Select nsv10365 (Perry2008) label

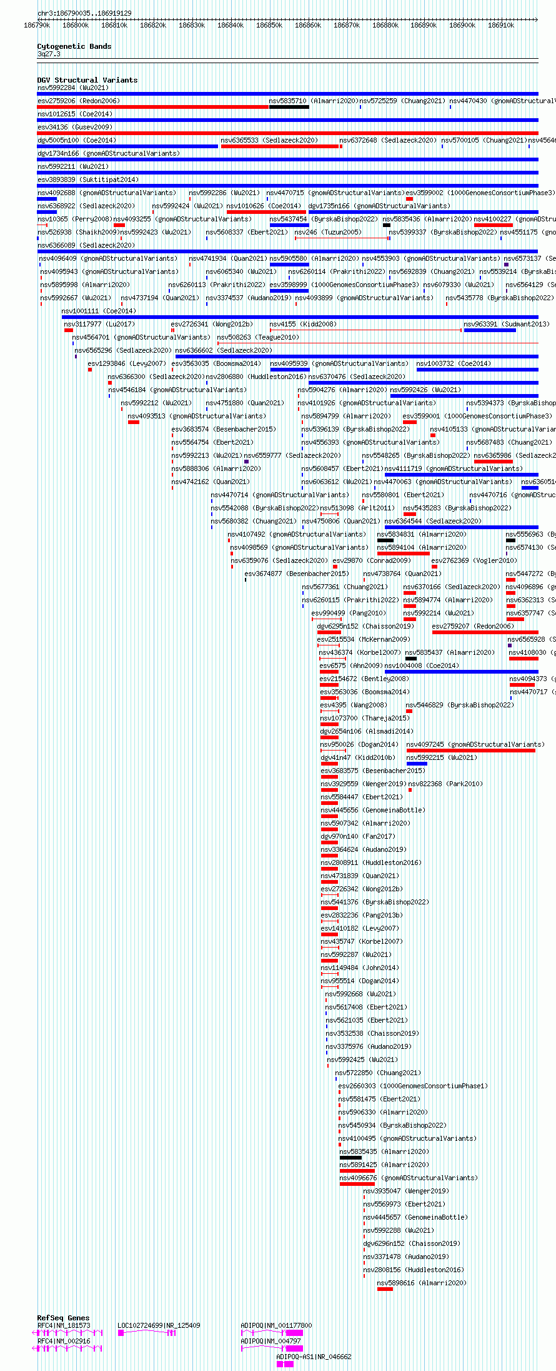[x=75, y=219]
